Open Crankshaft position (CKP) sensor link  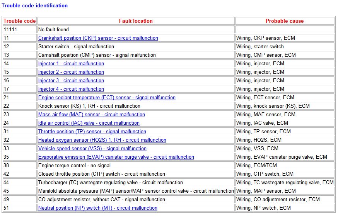(98, 38)
